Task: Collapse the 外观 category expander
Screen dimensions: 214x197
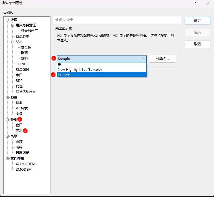Action: point(7,120)
